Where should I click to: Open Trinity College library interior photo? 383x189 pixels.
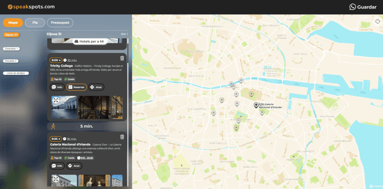(x=94, y=107)
